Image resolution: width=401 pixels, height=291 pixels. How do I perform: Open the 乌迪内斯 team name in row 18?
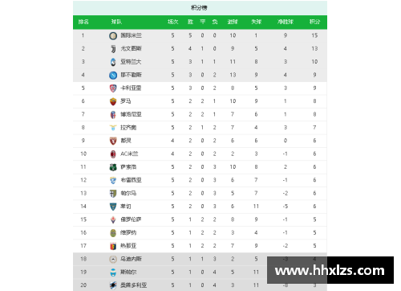pyautogui.click(x=131, y=259)
